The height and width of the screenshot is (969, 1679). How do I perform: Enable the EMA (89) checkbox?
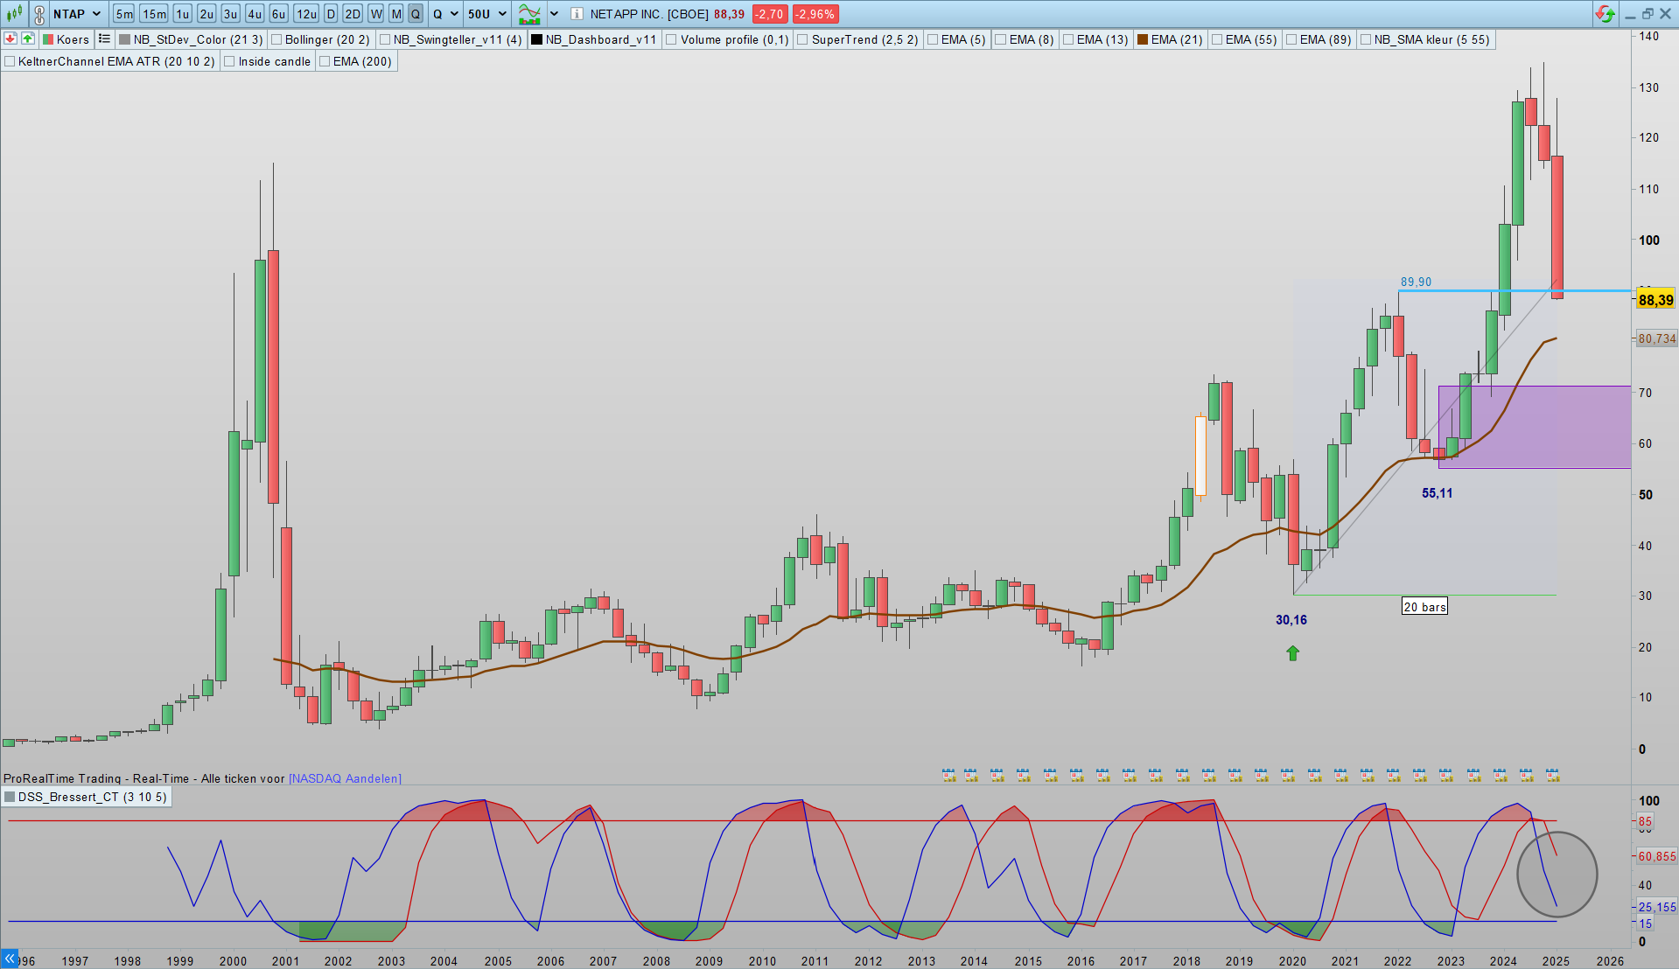(x=1291, y=39)
